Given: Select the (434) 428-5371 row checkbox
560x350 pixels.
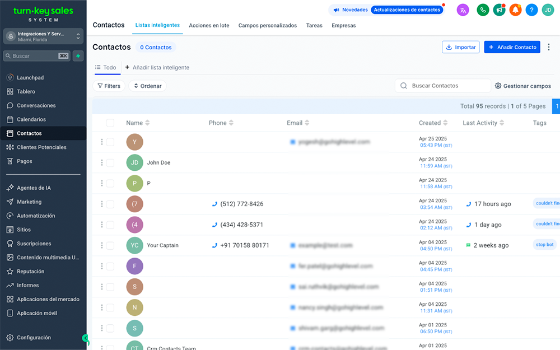Looking at the screenshot, I should tap(110, 225).
